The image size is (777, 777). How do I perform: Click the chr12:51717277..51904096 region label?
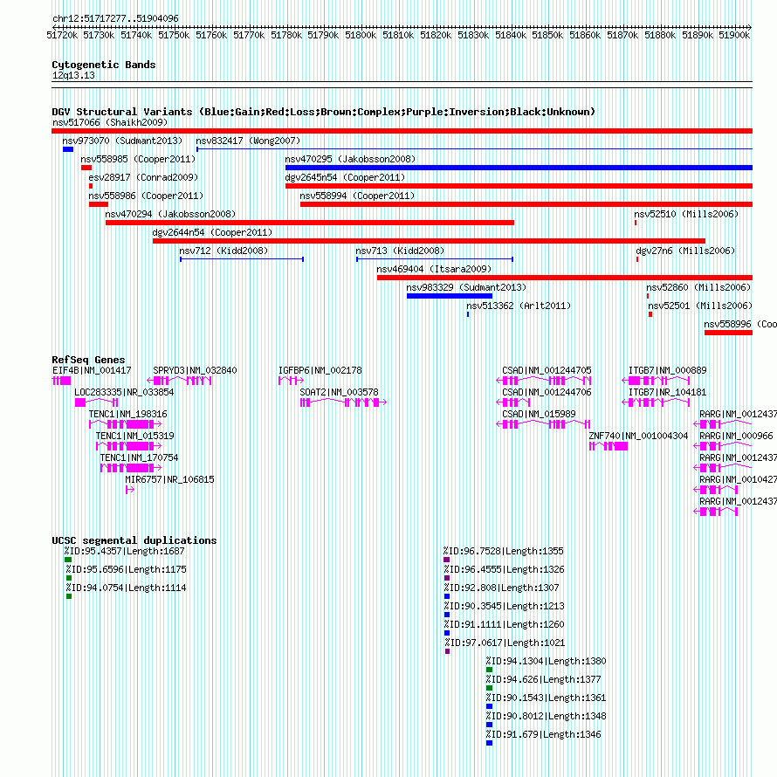pyautogui.click(x=115, y=18)
